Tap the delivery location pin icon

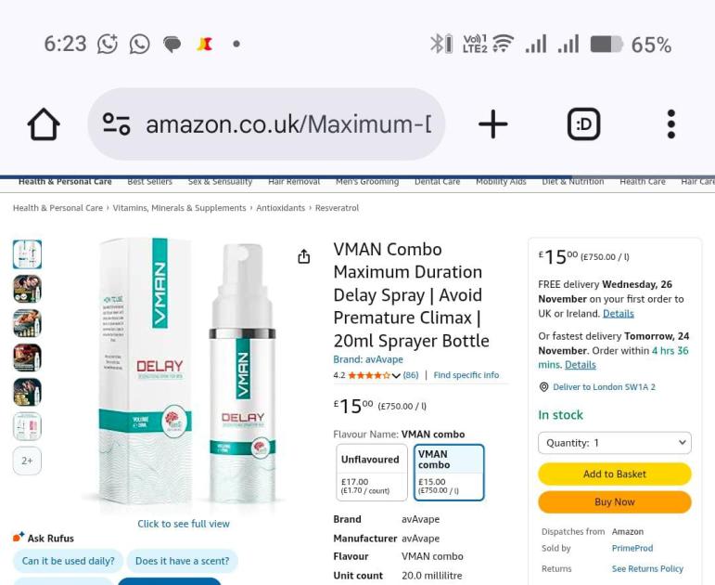(544, 387)
